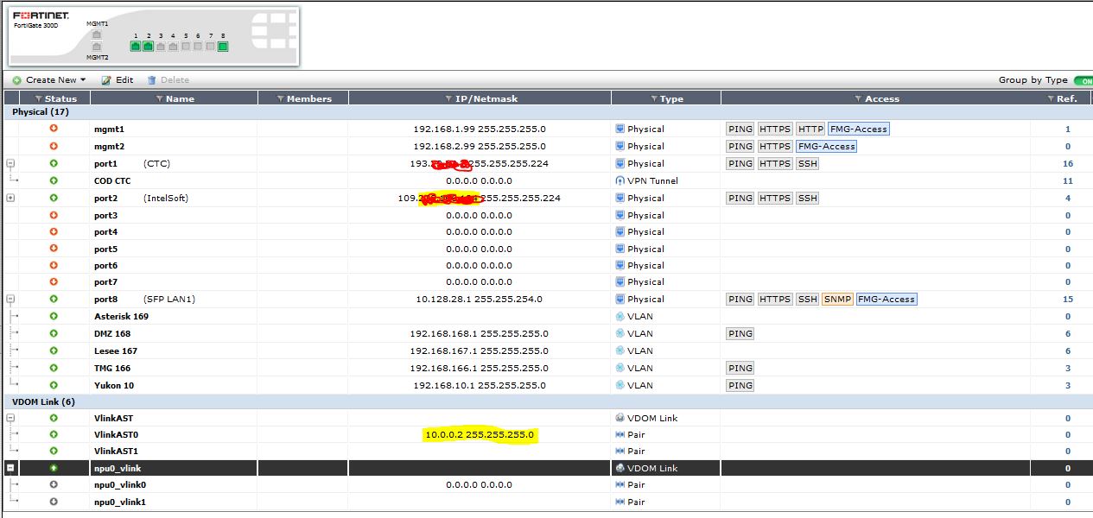This screenshot has height=518, width=1093.
Task: Click the HTTP access tag on mgmt1
Action: [810, 129]
